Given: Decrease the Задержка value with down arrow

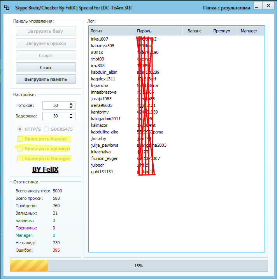Looking at the screenshot, I should click(71, 117).
